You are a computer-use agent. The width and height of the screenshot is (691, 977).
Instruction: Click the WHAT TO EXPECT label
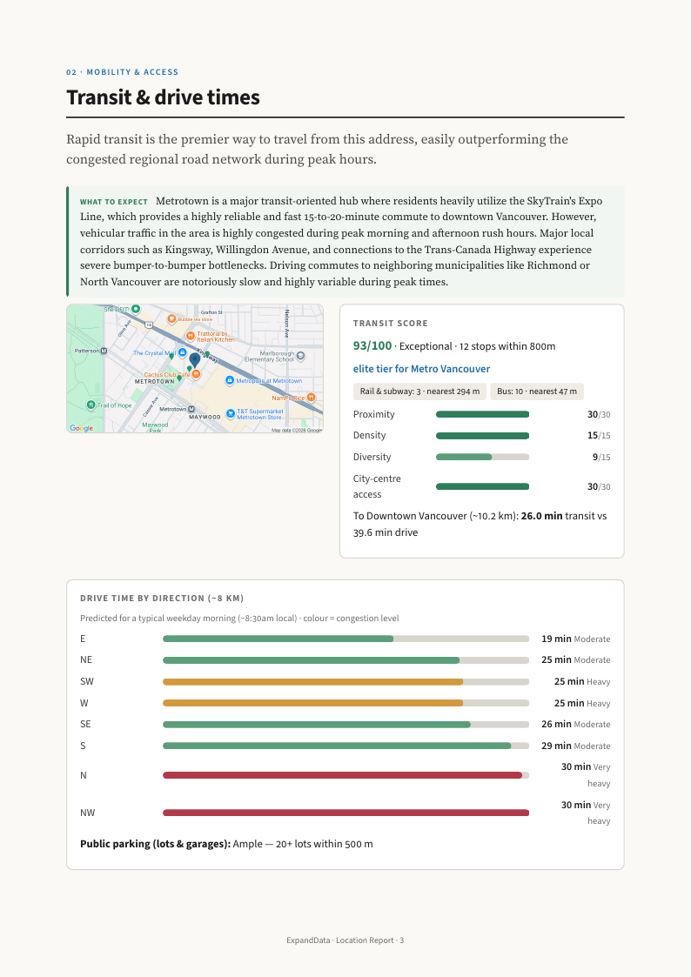(113, 202)
